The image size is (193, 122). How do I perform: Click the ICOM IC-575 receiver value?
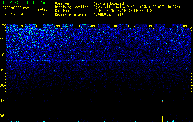tap(123, 11)
